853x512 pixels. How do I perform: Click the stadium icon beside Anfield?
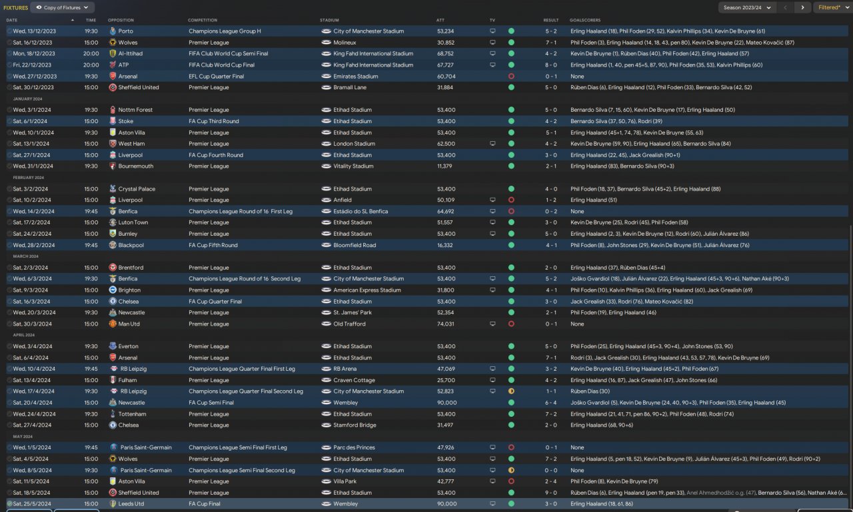326,200
